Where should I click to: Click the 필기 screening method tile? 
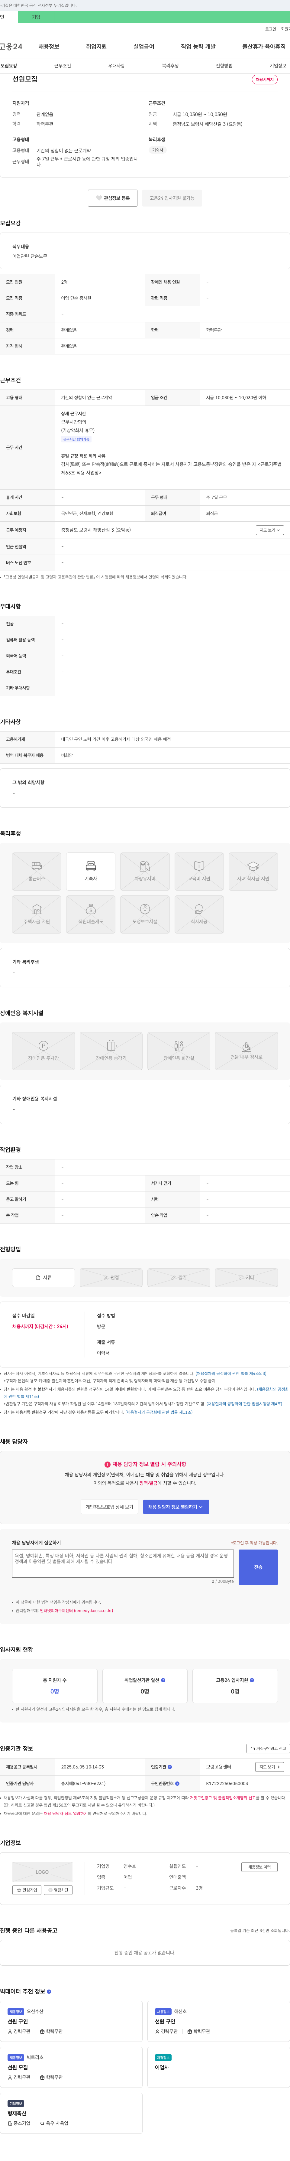point(179,1278)
